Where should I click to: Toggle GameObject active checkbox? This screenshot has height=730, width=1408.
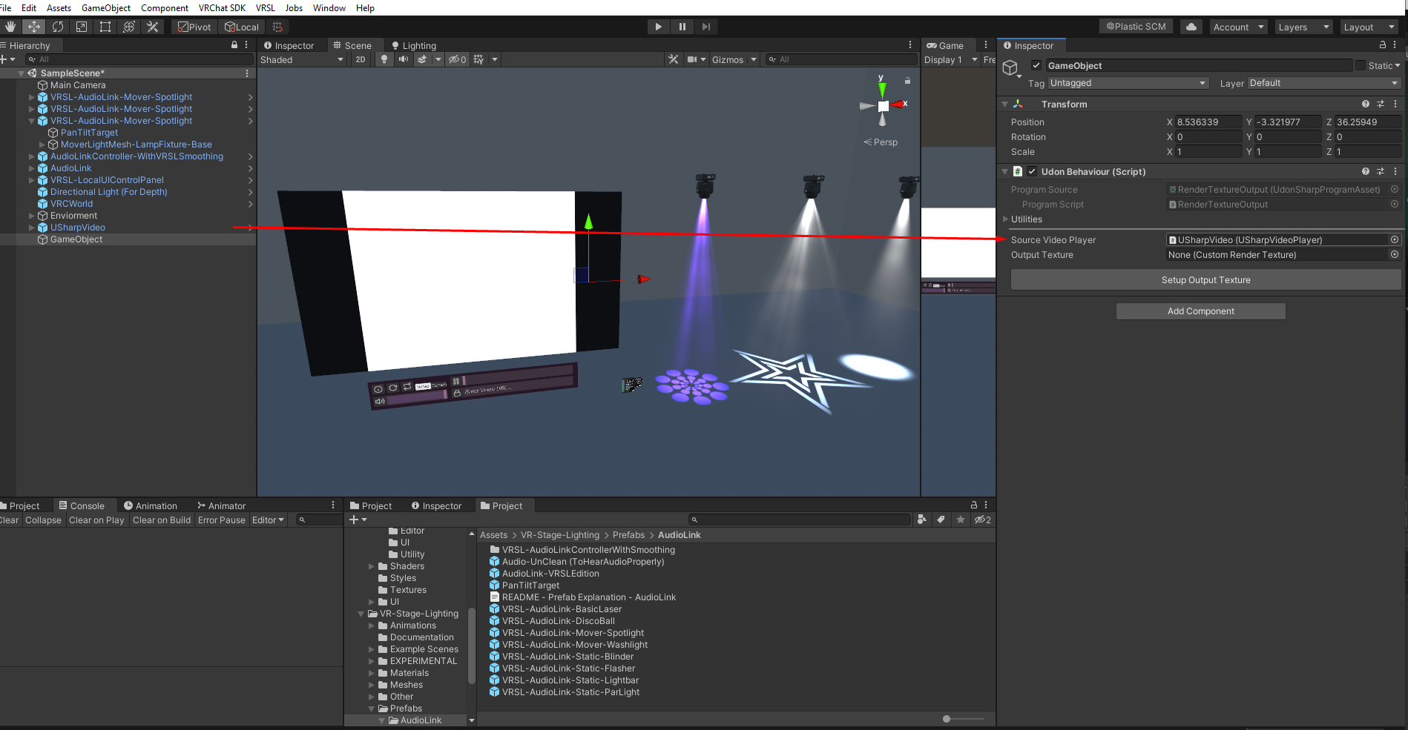(x=1036, y=65)
